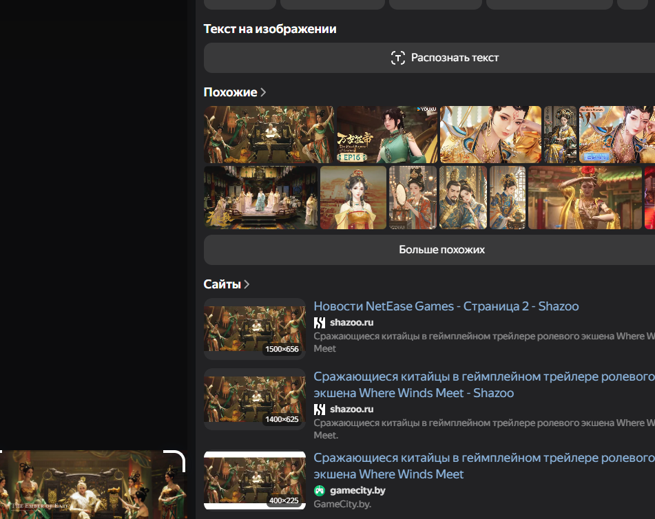Click the Ember of East source image preview
Image resolution: width=655 pixels, height=519 pixels.
pyautogui.click(x=93, y=485)
